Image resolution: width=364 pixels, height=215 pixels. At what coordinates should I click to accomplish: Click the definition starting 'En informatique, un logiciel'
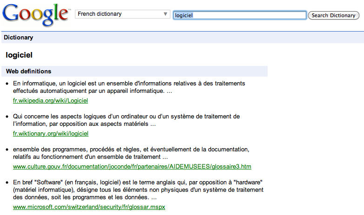tap(129, 87)
